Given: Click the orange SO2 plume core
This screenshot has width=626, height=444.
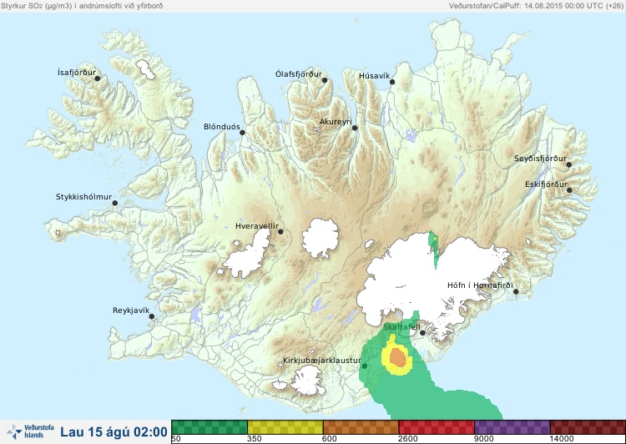Looking at the screenshot, I should coord(397,357).
